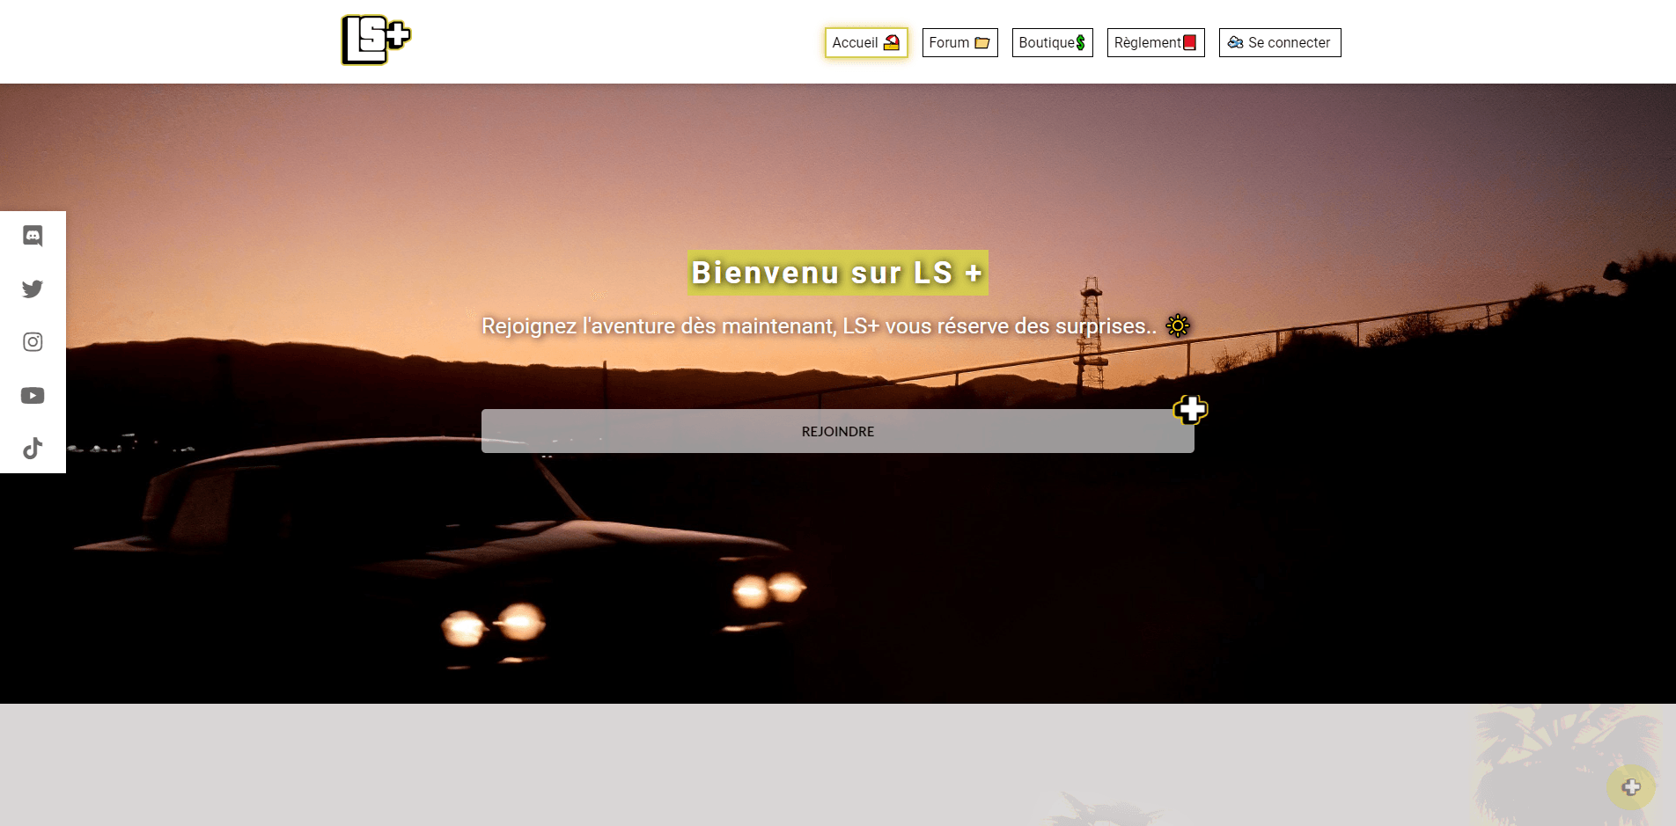Click the LS+ logo in header
This screenshot has height=826, width=1676.
click(x=376, y=40)
